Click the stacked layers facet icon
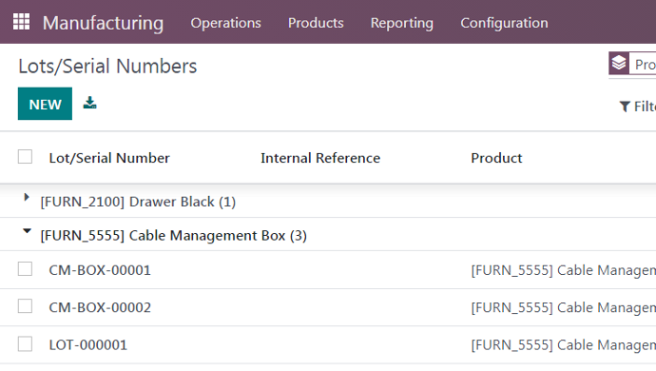The height and width of the screenshot is (371, 656). coord(619,64)
